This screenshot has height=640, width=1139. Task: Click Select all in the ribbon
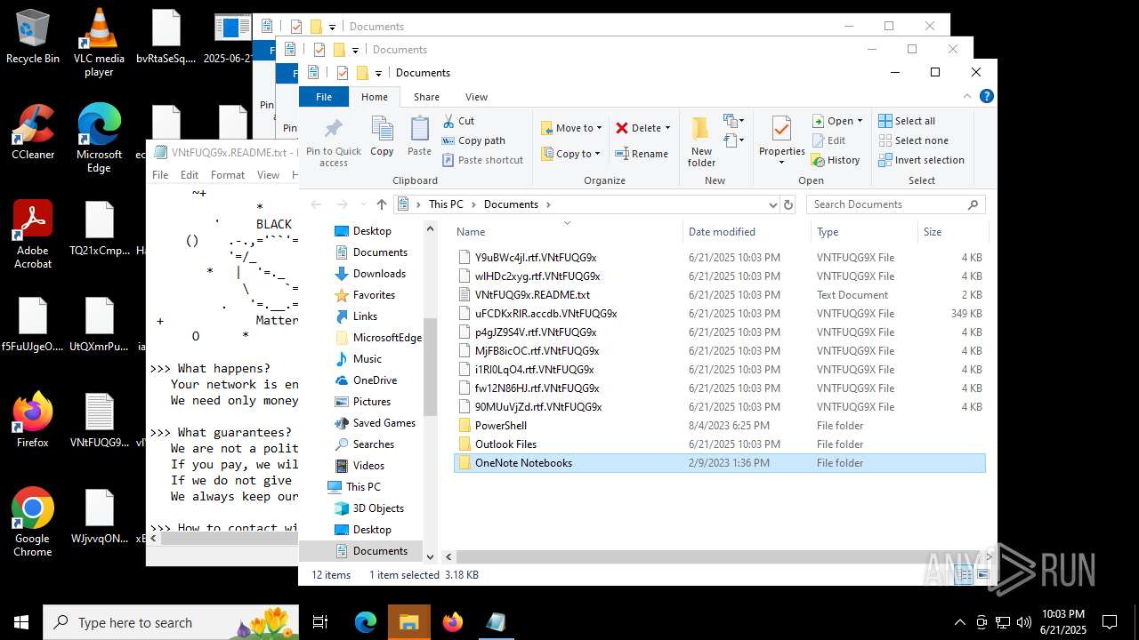(907, 121)
